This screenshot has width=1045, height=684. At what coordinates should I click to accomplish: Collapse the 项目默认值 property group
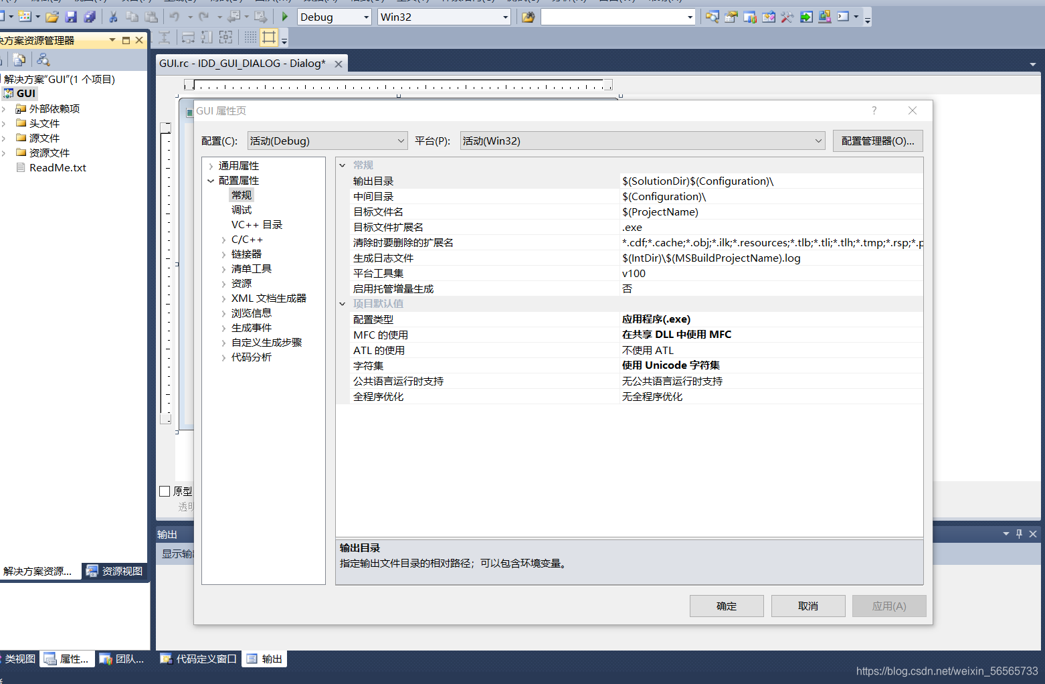click(x=343, y=304)
